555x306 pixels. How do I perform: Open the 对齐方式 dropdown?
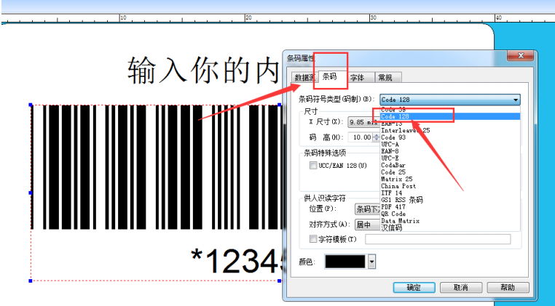(368, 225)
